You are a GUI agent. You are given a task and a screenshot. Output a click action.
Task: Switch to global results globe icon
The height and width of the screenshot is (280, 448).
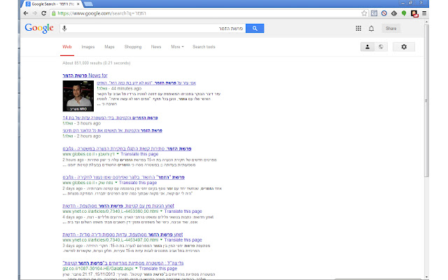click(381, 47)
